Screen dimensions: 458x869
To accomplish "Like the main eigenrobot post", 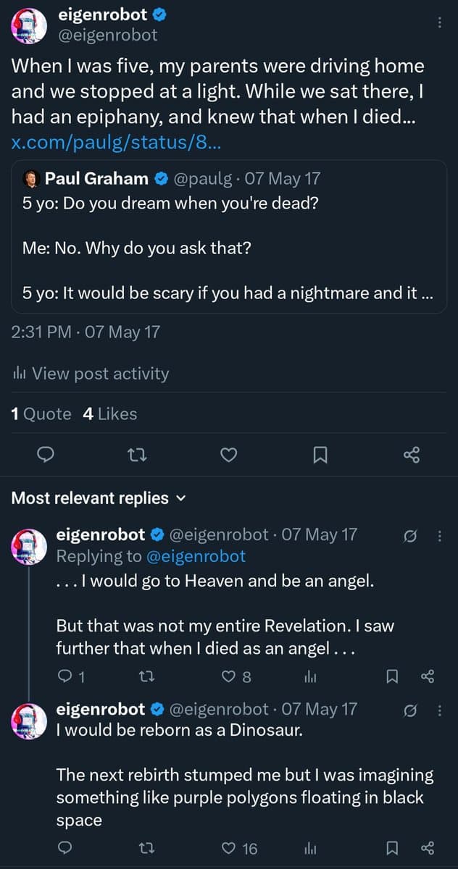I will tap(229, 455).
